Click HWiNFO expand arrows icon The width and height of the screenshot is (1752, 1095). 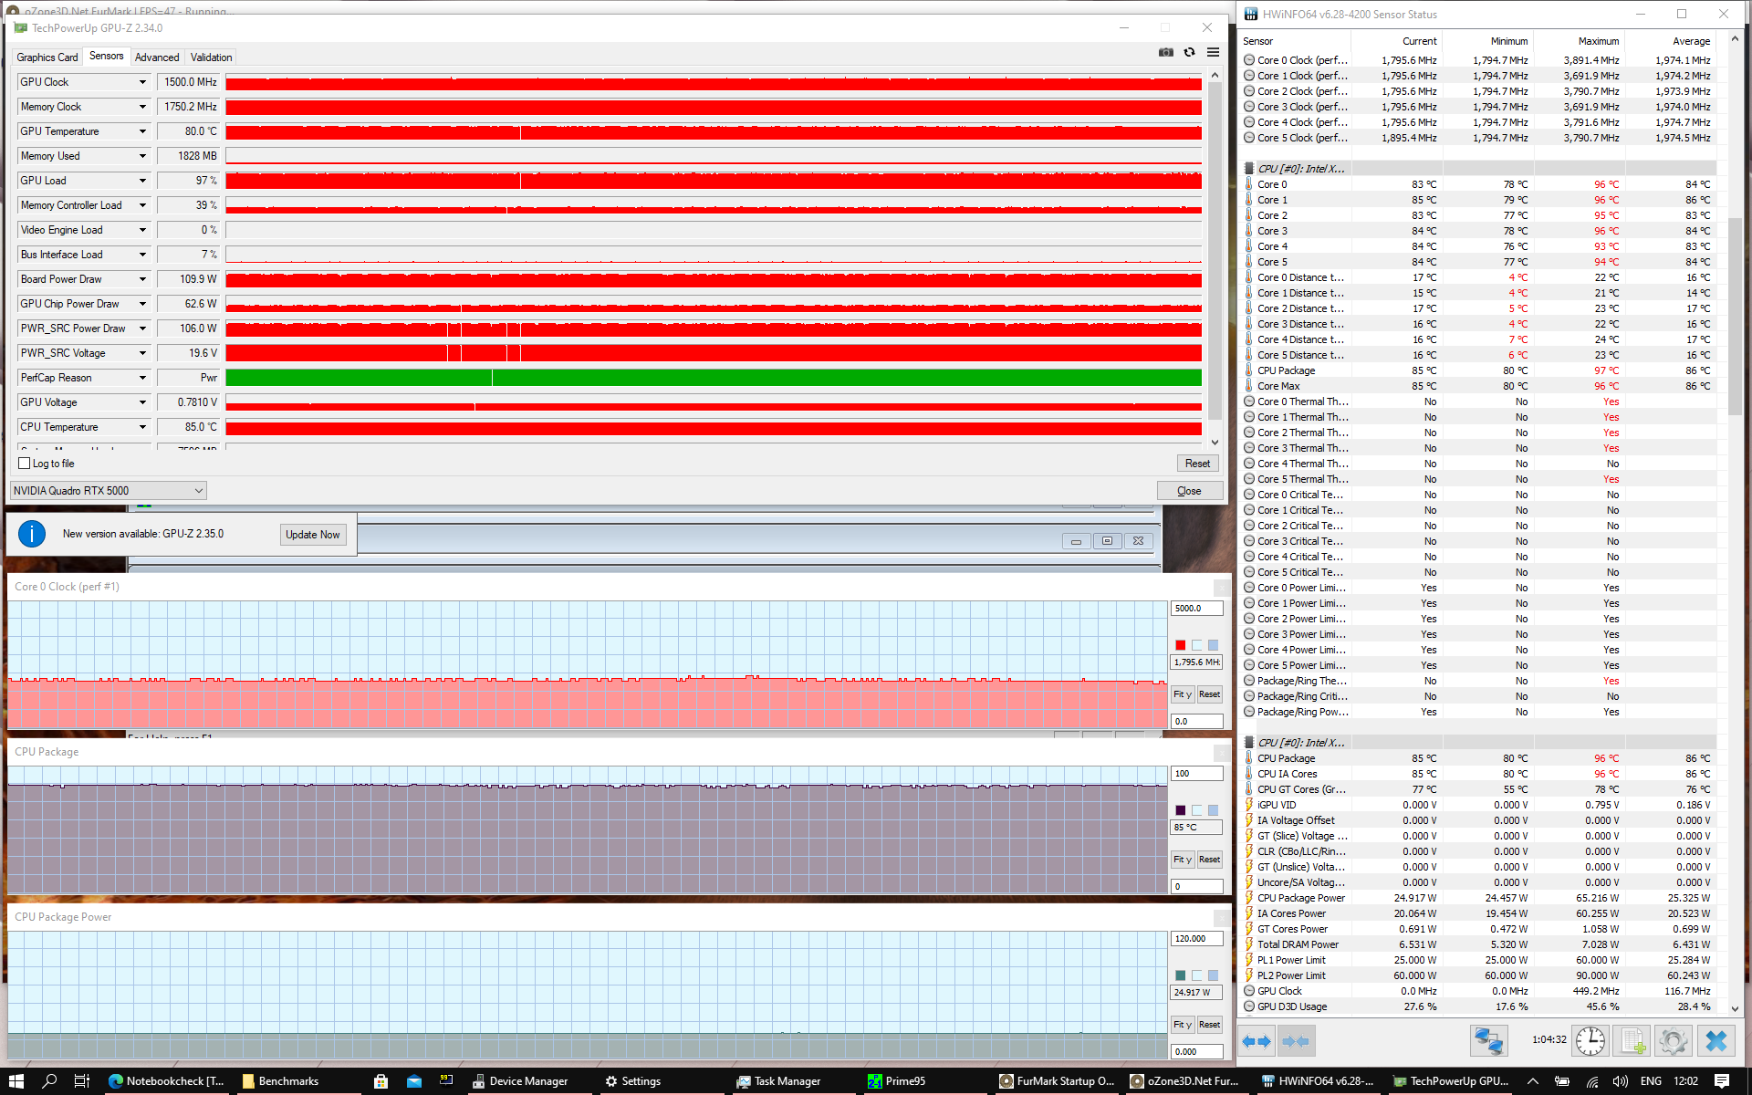tap(1257, 1040)
